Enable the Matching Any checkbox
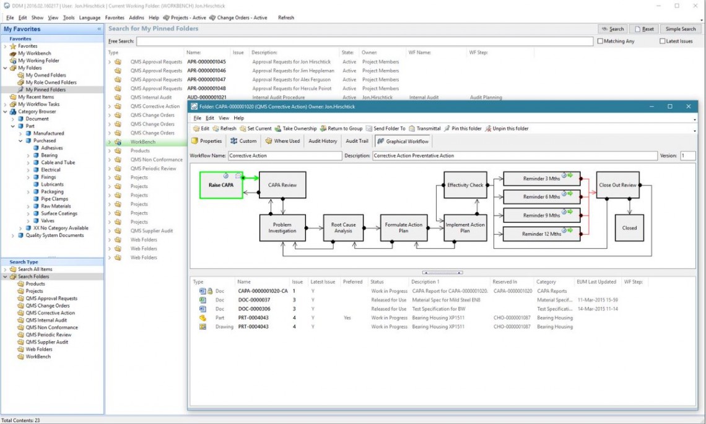706x424 pixels. tap(599, 41)
